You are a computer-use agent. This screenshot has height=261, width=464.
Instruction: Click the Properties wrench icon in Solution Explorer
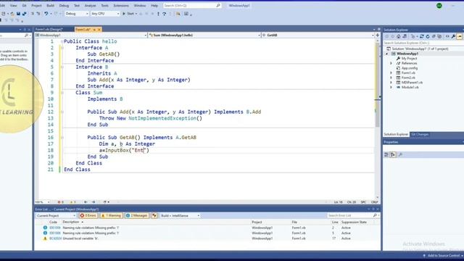(453, 36)
